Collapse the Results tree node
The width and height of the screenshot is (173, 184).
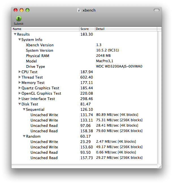click(x=15, y=34)
